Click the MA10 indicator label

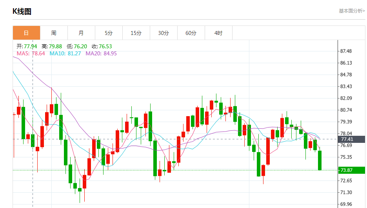(65, 53)
